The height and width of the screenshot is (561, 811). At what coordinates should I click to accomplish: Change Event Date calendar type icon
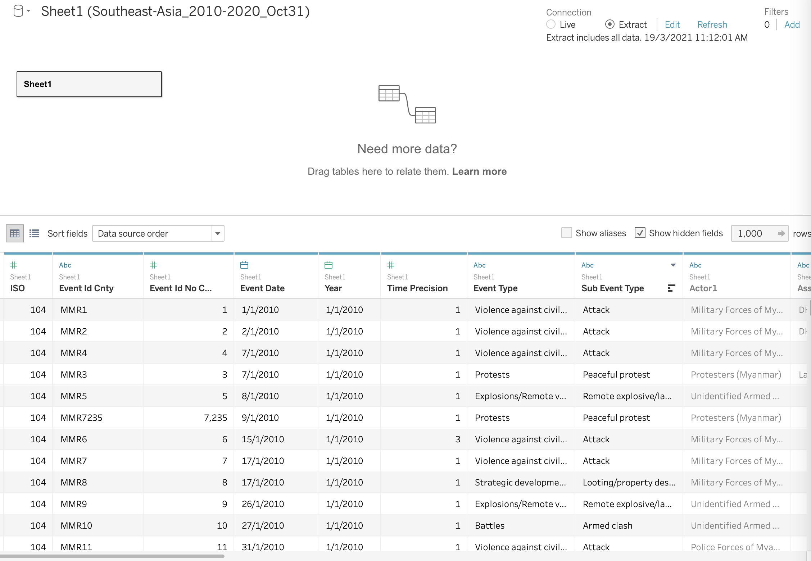click(244, 265)
